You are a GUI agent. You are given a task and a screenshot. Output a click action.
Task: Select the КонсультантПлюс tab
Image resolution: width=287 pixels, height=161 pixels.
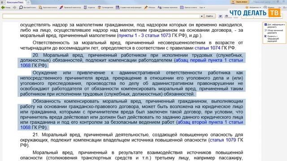[15, 2]
